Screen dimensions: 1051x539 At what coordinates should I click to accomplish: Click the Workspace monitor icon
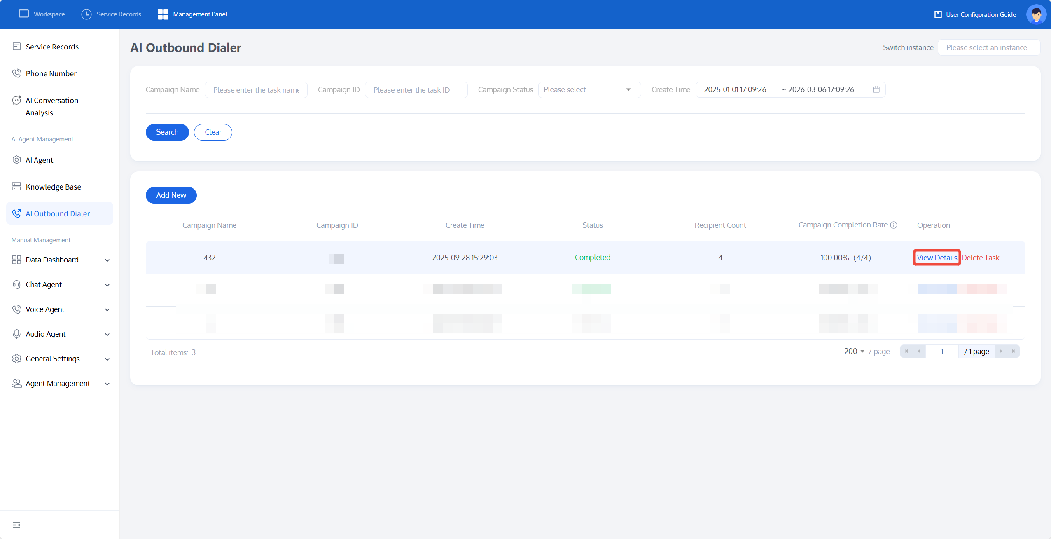[24, 14]
